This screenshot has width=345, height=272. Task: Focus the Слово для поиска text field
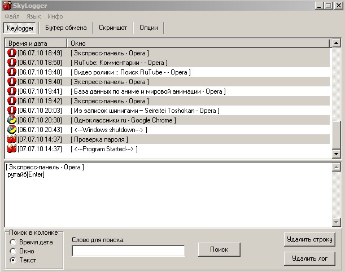coord(128,251)
